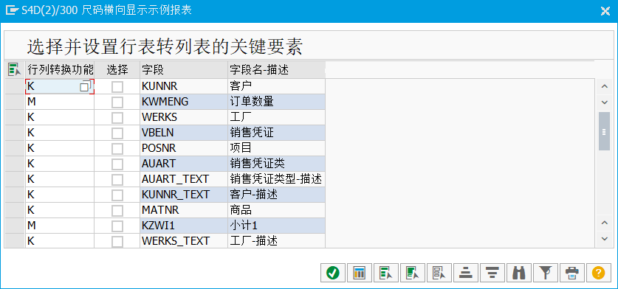Click the 工厂-描述 description cell

click(x=276, y=241)
